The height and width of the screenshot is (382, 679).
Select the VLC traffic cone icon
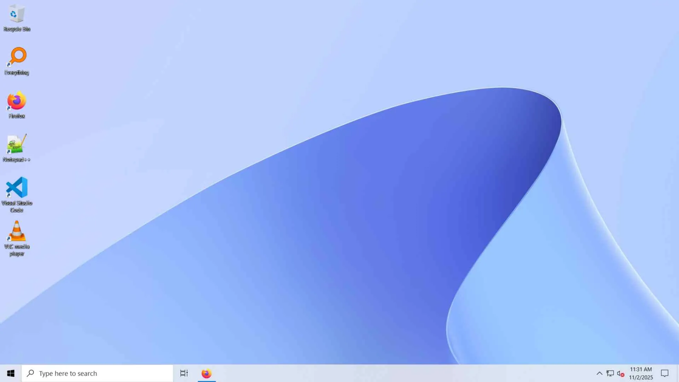pos(17,231)
